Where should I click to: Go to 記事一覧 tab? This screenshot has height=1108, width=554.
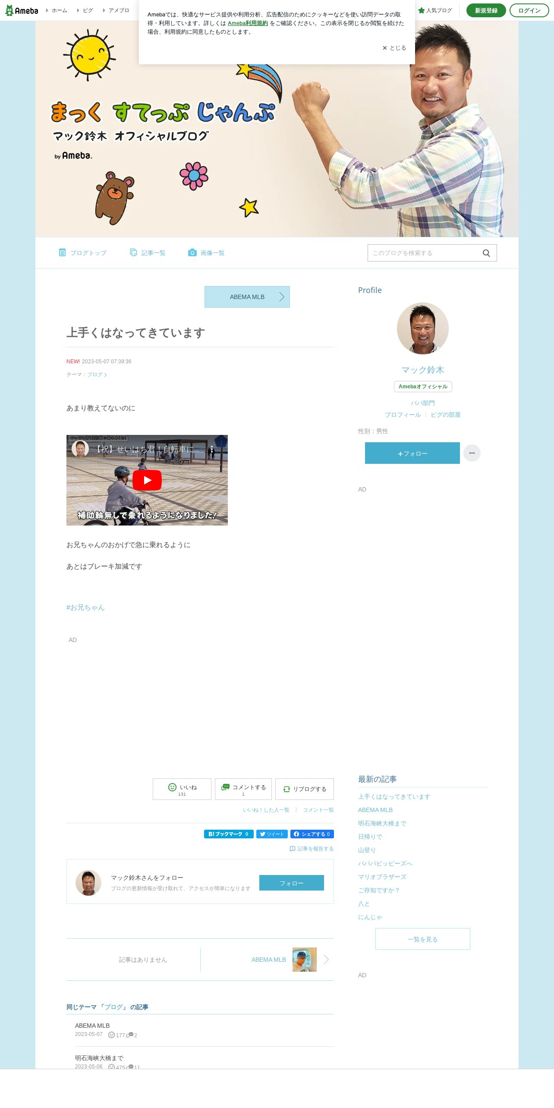(x=148, y=253)
